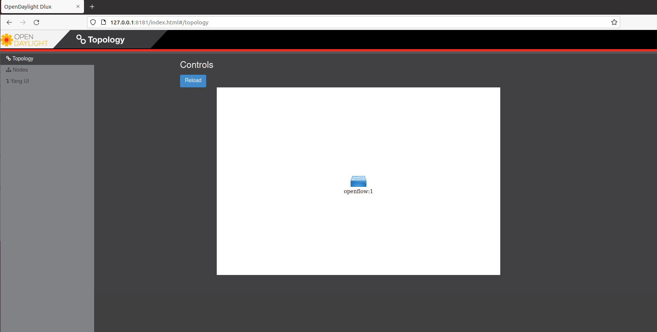Click the openflow:1 node label
Viewport: 657px width, 332px height.
pyautogui.click(x=358, y=191)
